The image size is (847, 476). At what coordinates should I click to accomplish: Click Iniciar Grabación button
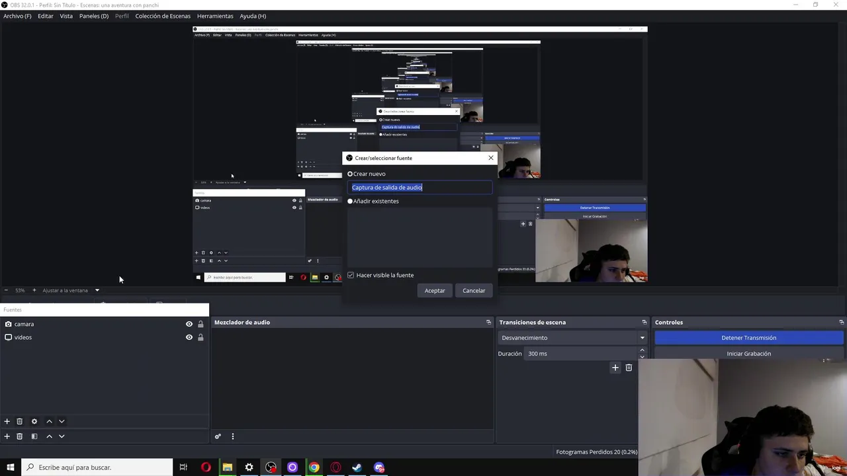tap(749, 354)
